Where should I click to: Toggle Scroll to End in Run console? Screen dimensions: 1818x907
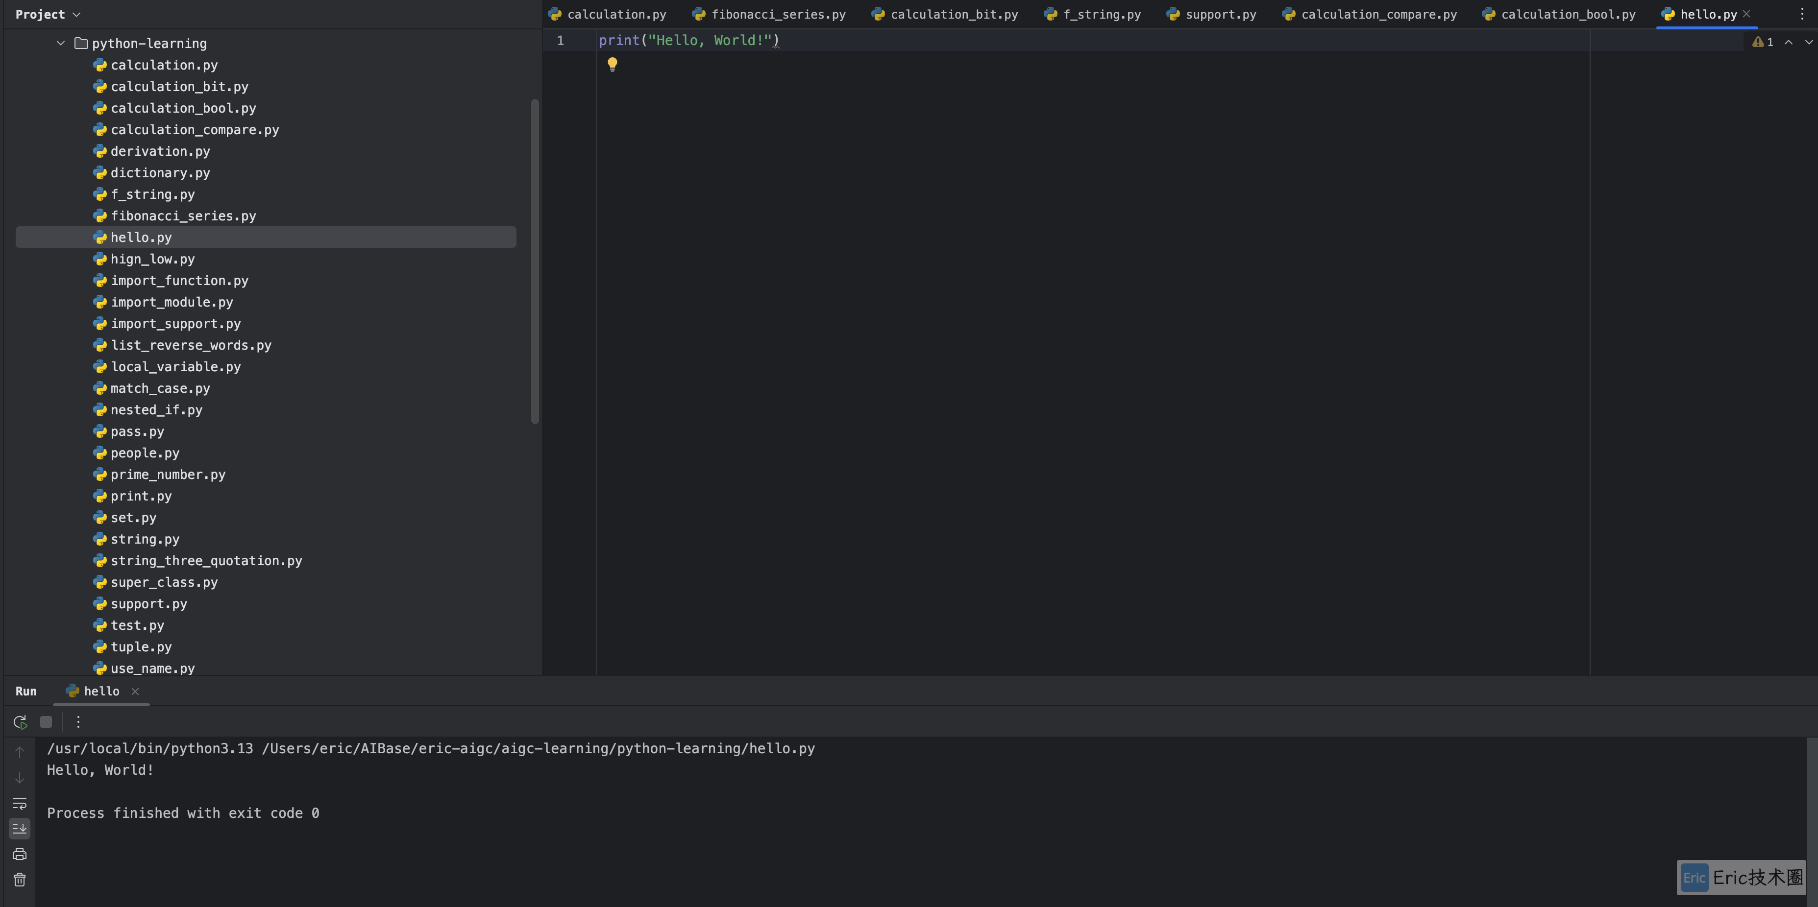[20, 828]
